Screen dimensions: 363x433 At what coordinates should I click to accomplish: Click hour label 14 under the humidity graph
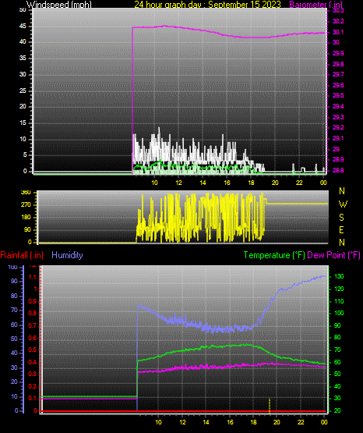206,422
